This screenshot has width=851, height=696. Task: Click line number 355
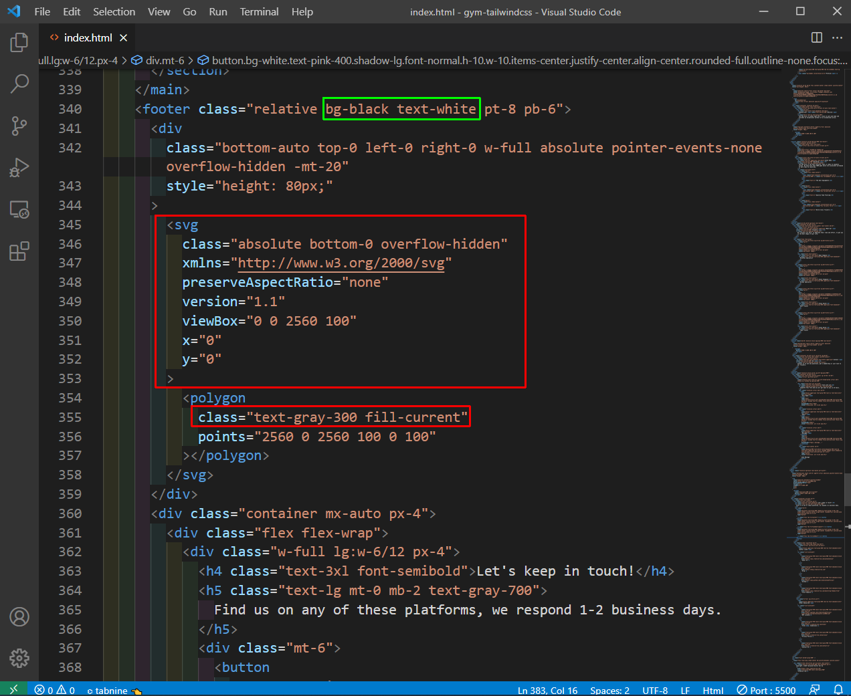pyautogui.click(x=70, y=417)
